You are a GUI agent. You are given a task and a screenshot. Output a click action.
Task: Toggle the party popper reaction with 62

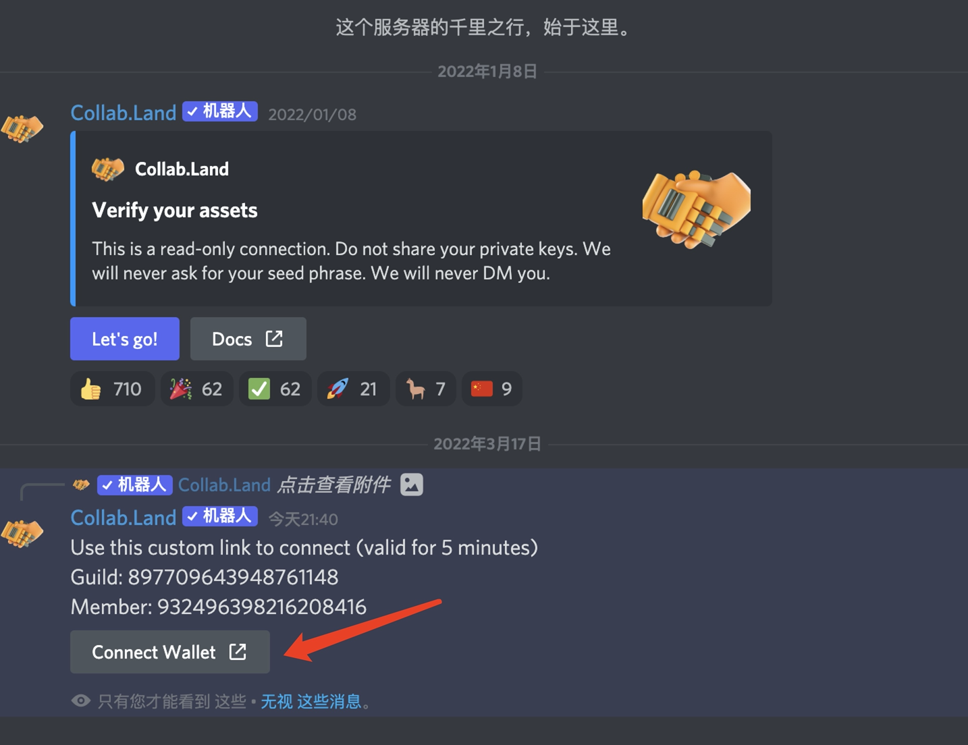(196, 389)
